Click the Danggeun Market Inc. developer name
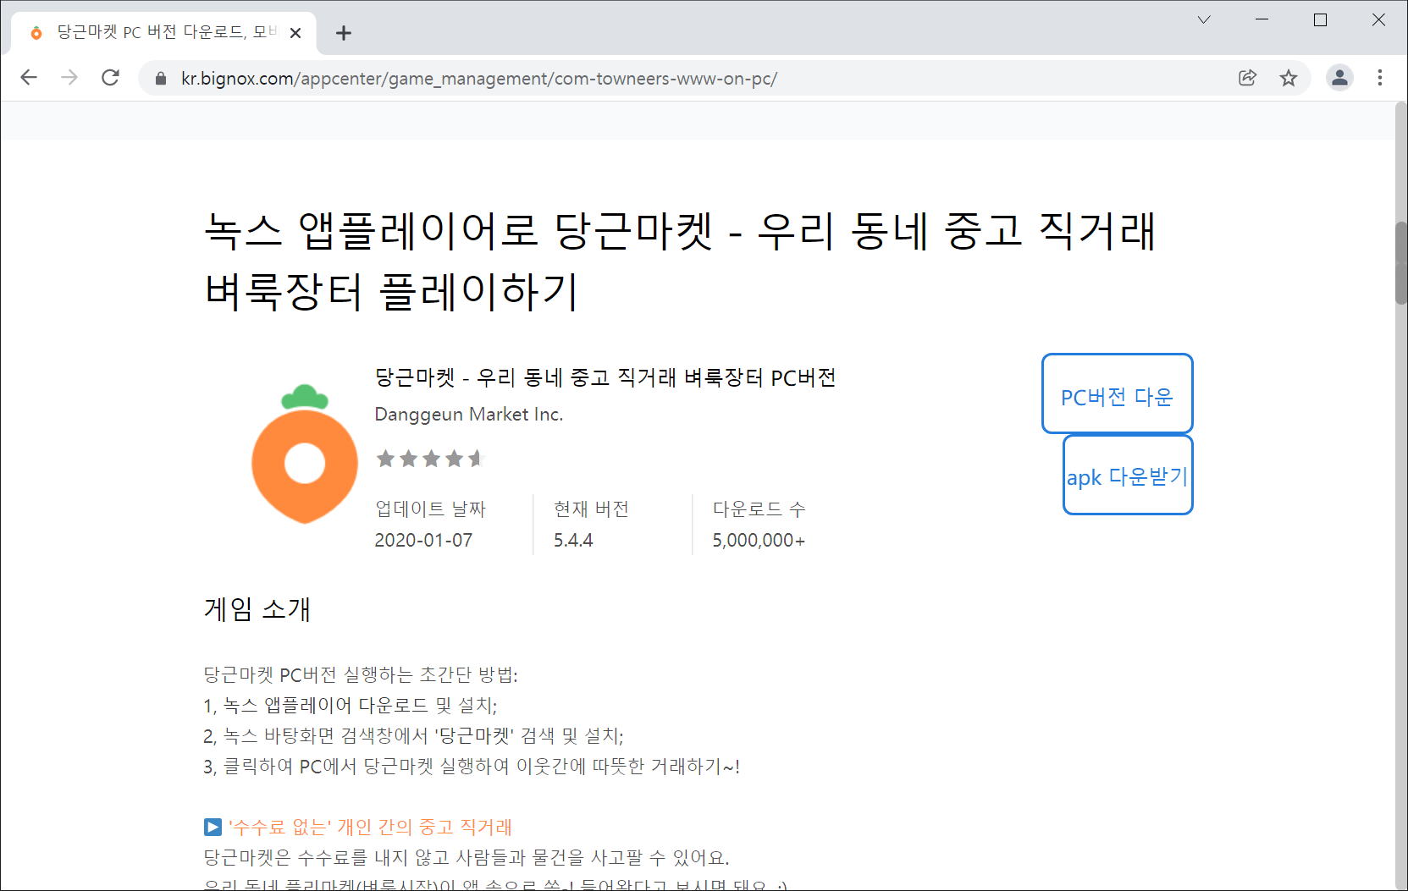 (x=468, y=415)
